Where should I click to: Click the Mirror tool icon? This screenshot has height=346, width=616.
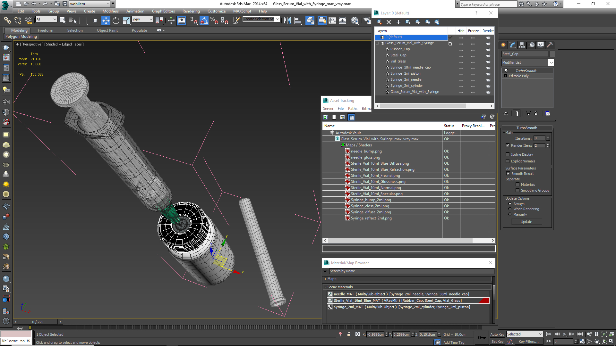287,21
